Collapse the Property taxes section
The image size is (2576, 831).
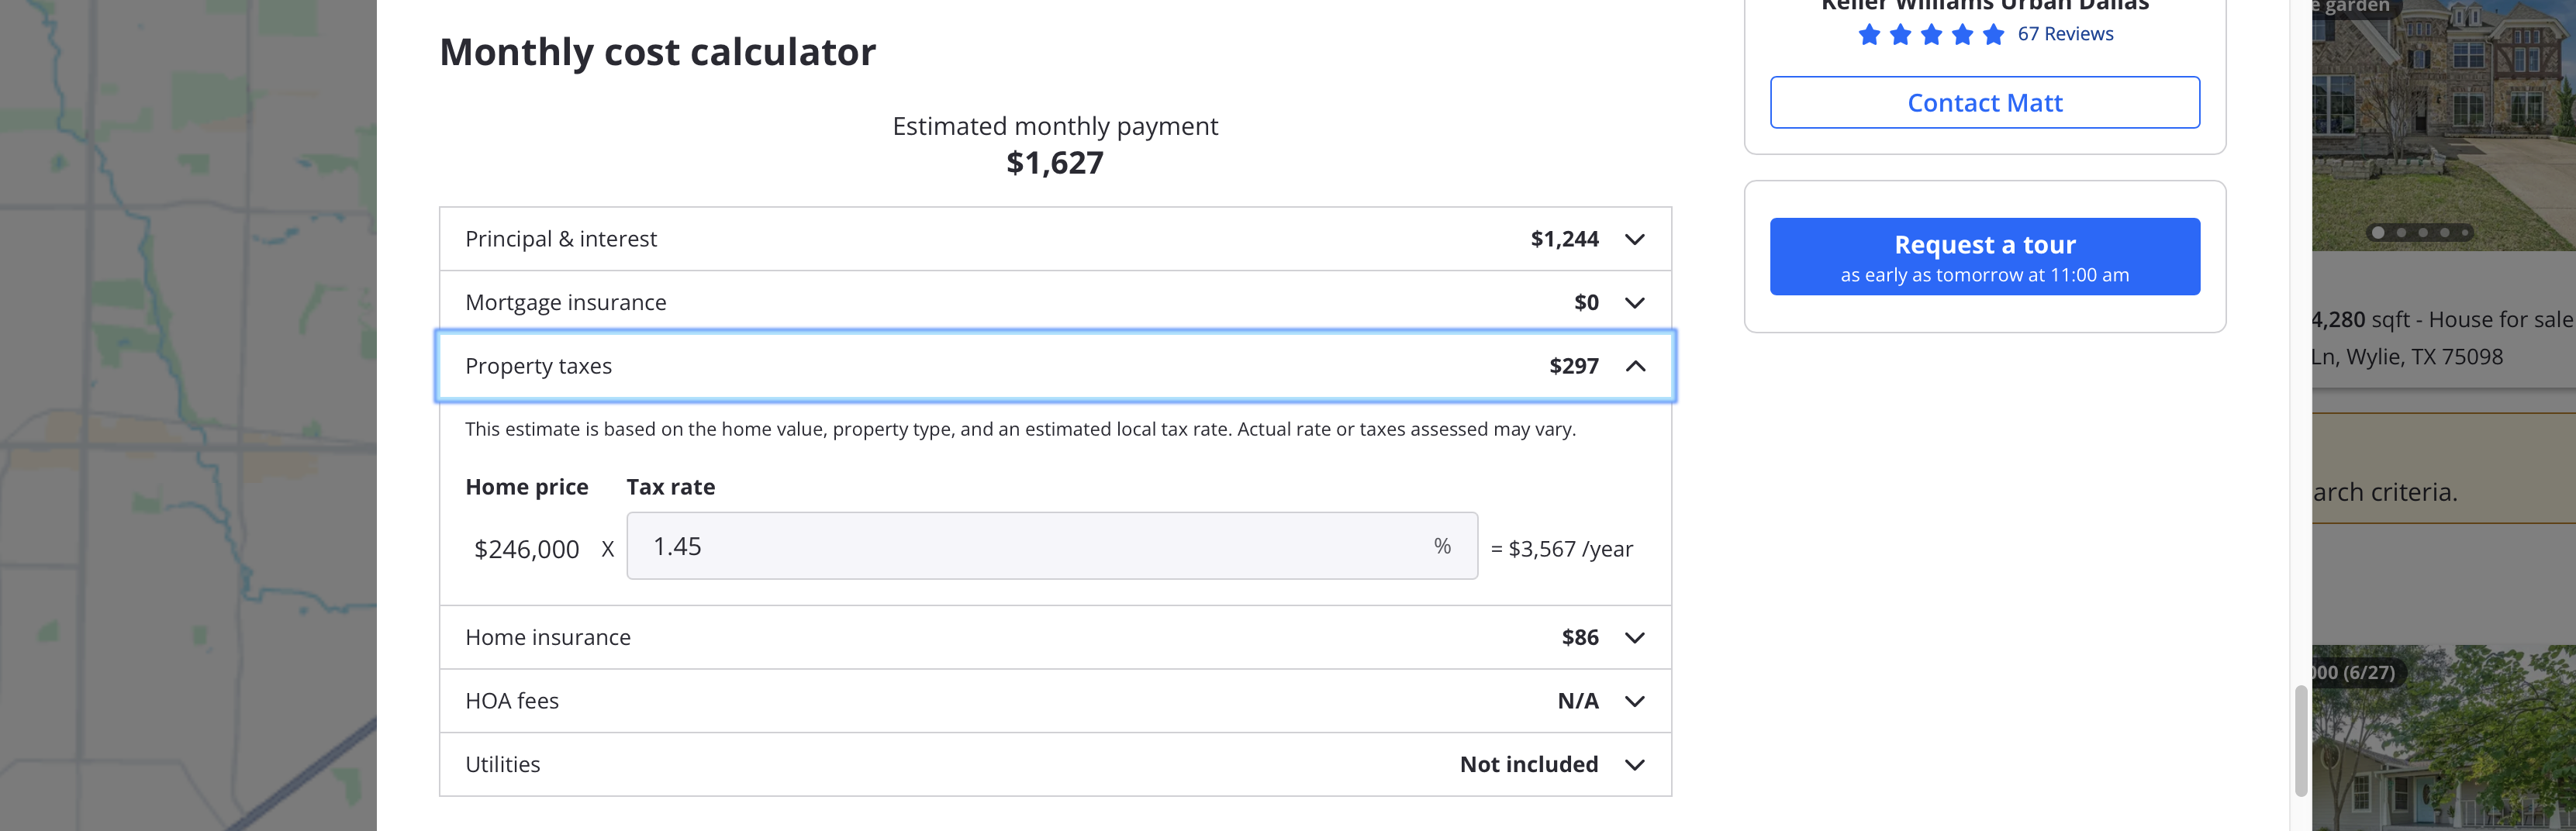click(x=1634, y=366)
